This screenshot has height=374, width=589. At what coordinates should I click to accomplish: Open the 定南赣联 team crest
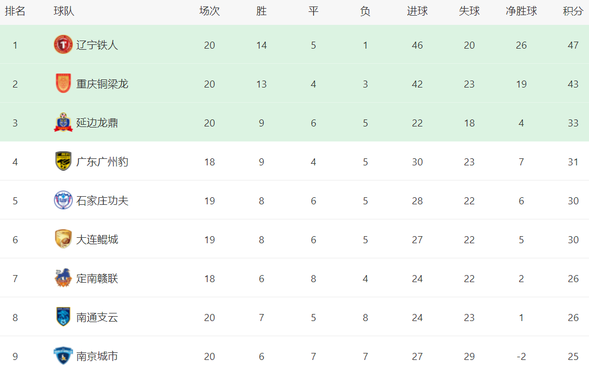63,278
